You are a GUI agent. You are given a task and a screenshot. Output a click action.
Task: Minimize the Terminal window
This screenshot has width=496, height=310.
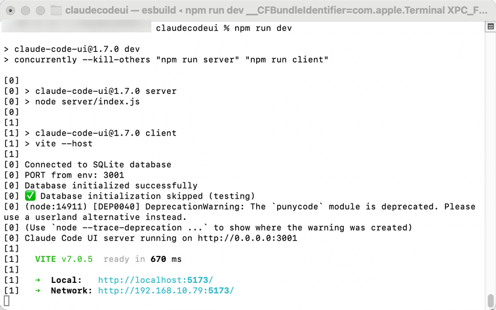tap(25, 10)
